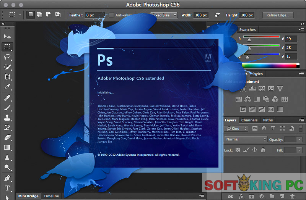Viewport: 306px width, 200px height.
Task: Select the Eyedropper tool
Action: [x=7, y=87]
